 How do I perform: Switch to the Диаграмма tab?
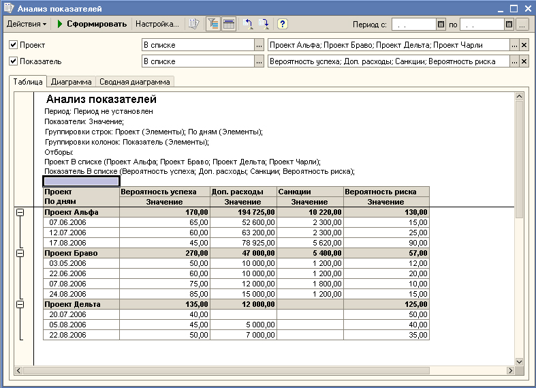click(71, 82)
